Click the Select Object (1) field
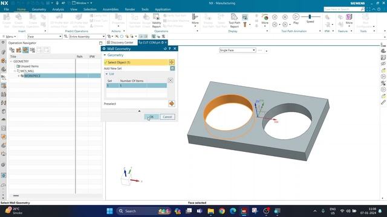The image size is (387, 217). click(135, 62)
